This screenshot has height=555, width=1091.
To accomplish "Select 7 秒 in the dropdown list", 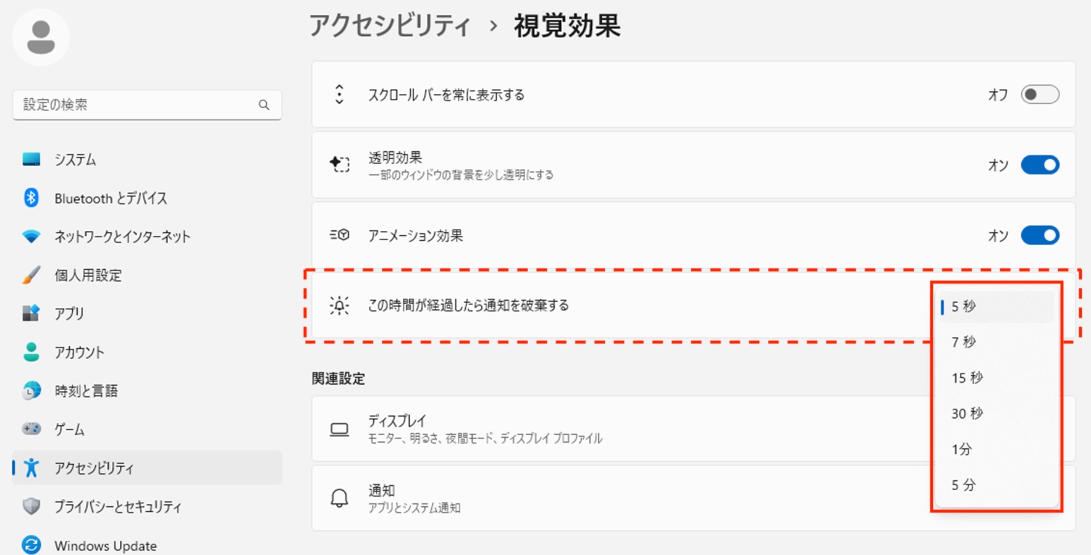I will coord(964,342).
